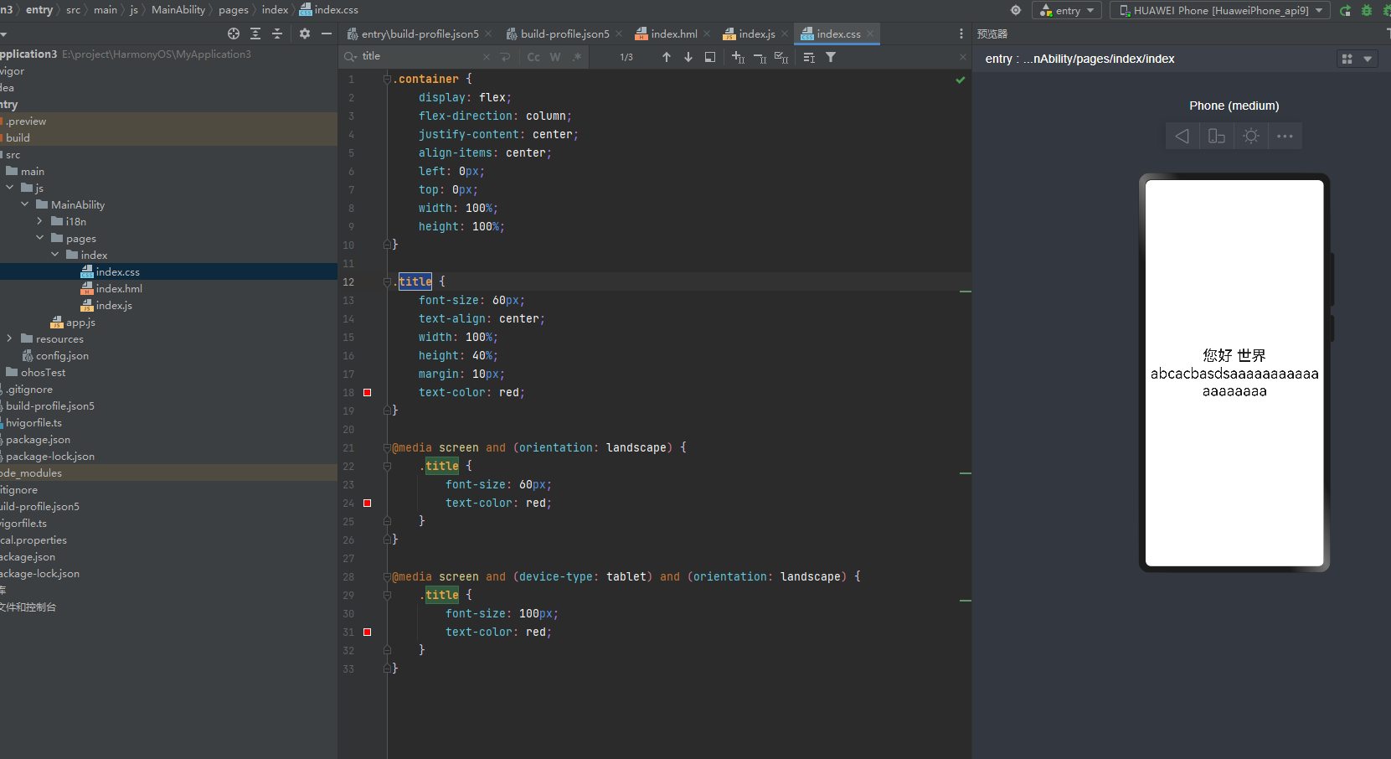Collapse all project tree nodes
Viewport: 1391px width, 759px height.
(x=277, y=34)
